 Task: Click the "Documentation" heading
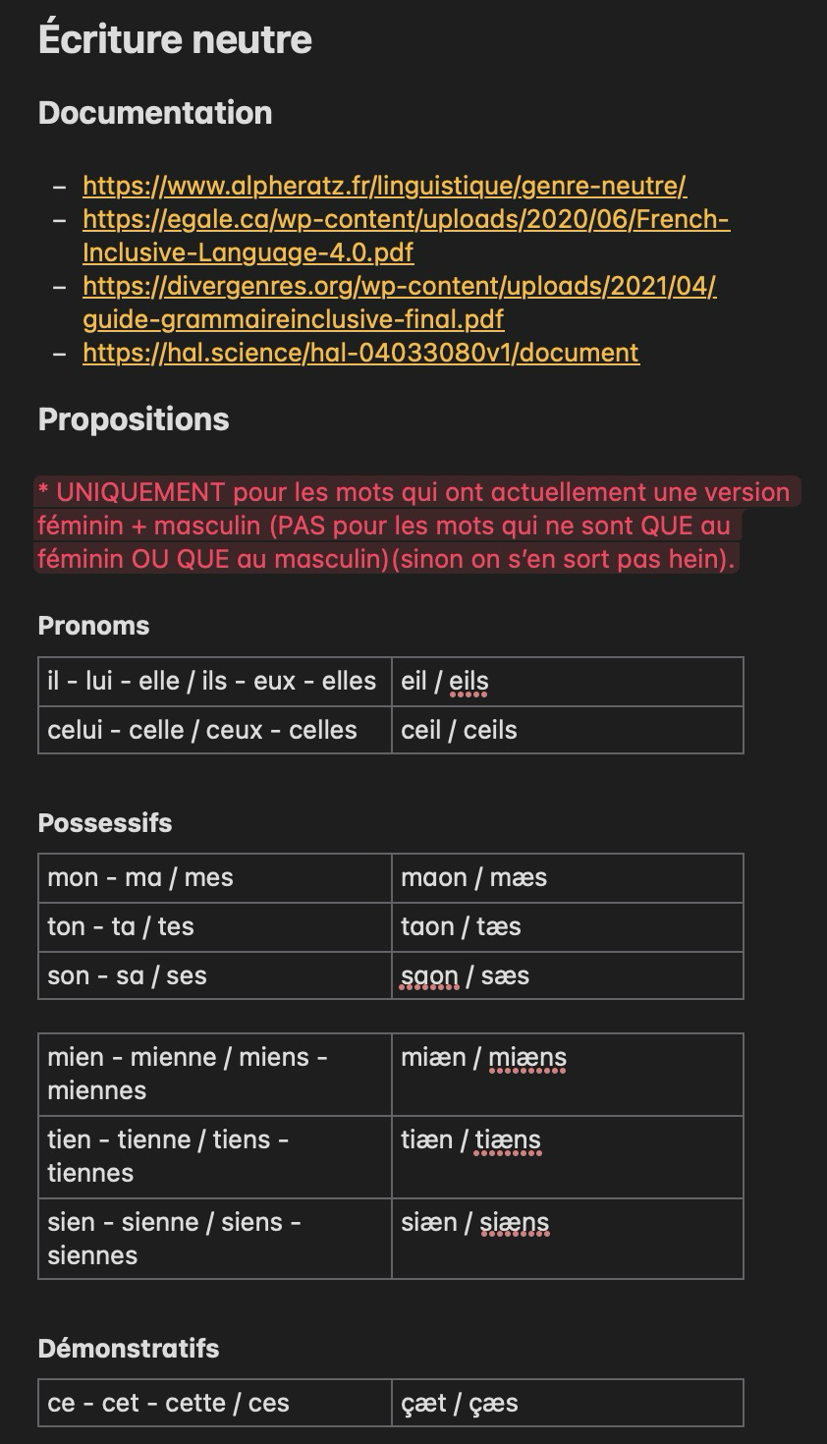[x=155, y=113]
